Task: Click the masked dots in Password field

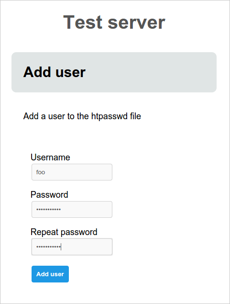Action: [49, 209]
